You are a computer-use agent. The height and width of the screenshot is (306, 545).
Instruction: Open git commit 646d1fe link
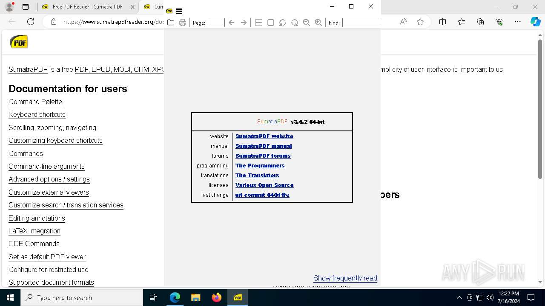262,195
